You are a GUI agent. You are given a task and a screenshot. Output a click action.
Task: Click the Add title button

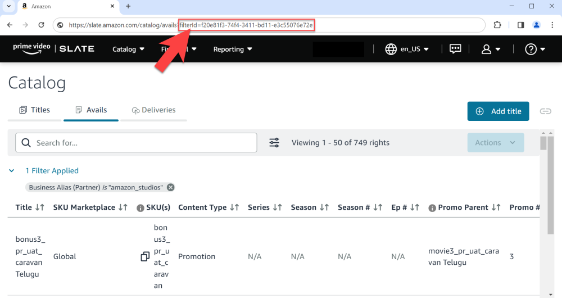[498, 111]
